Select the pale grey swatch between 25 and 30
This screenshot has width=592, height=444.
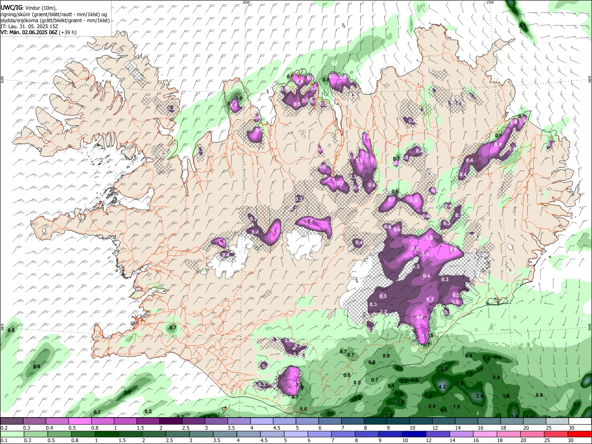pyautogui.click(x=558, y=421)
